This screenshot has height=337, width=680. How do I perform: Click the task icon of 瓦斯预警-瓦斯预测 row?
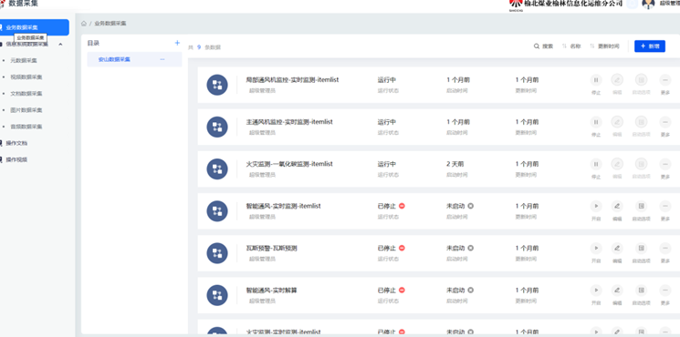[217, 253]
